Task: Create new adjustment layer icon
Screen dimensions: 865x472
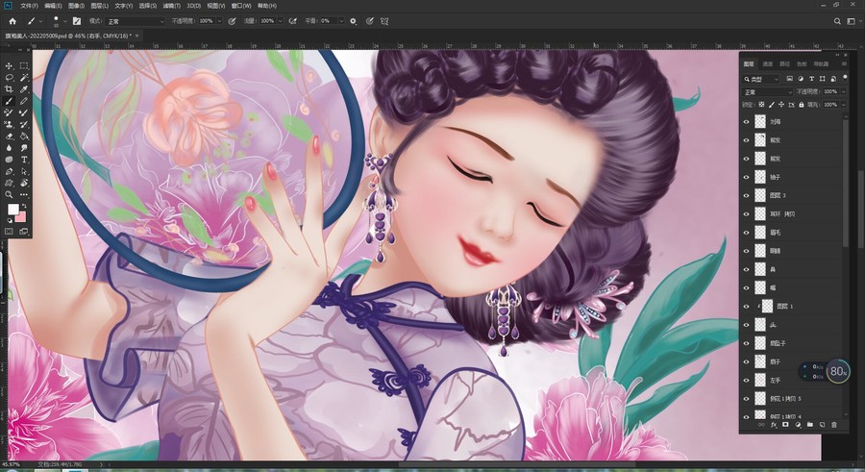Action: pyautogui.click(x=798, y=425)
